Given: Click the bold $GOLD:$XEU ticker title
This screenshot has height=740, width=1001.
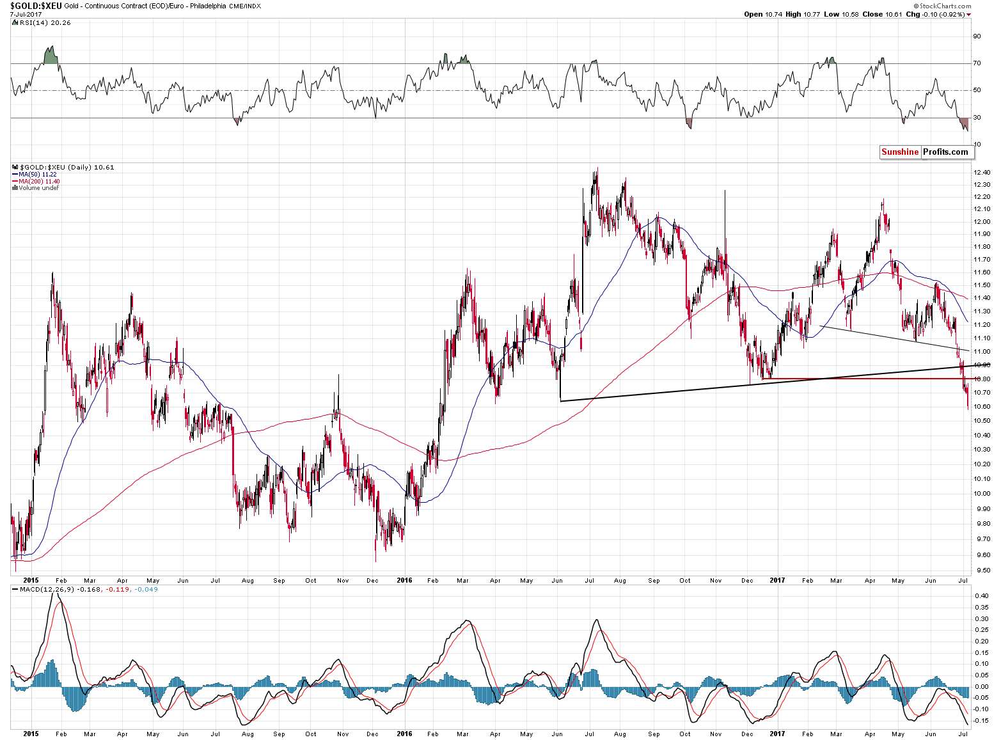Looking at the screenshot, I should coord(36,6).
